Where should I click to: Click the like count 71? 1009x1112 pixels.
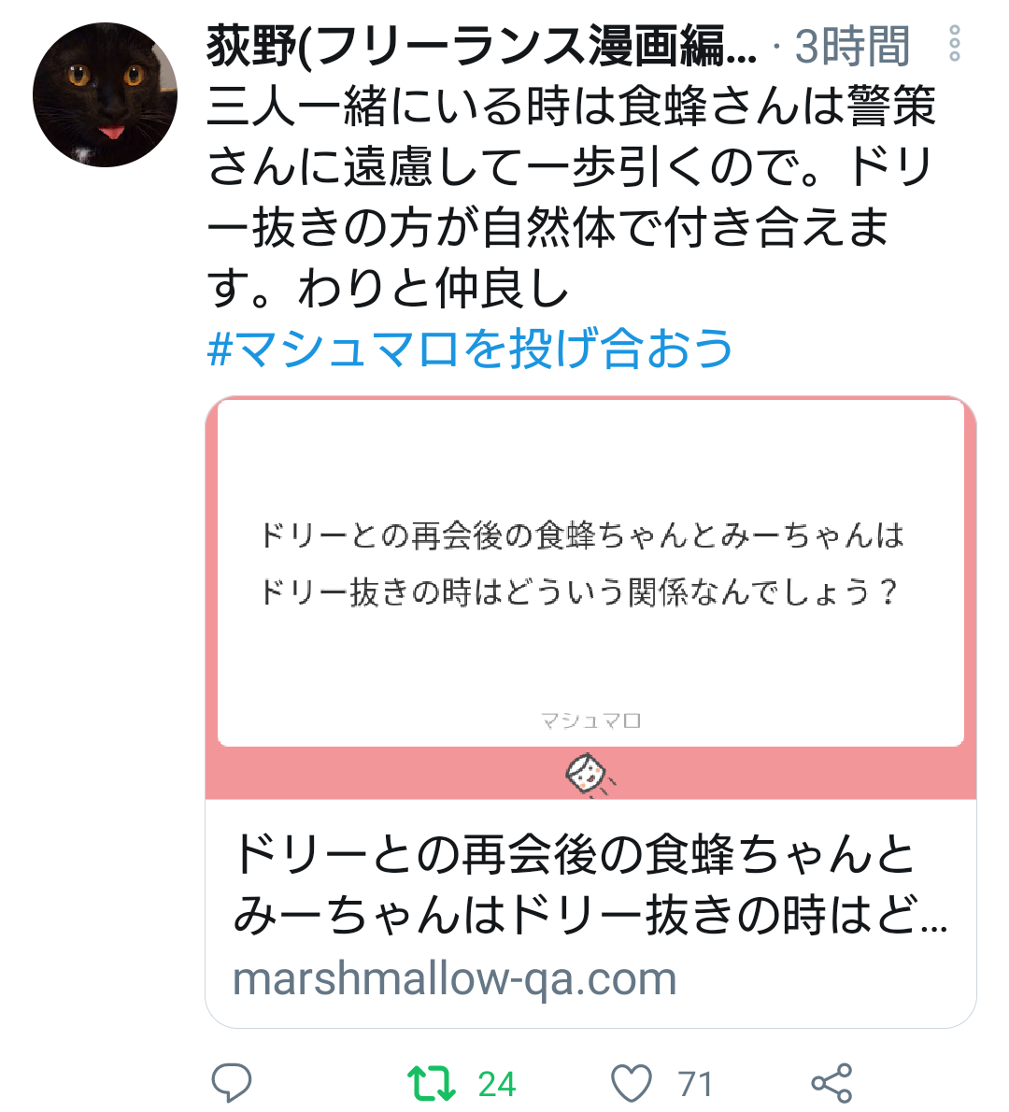[695, 1084]
